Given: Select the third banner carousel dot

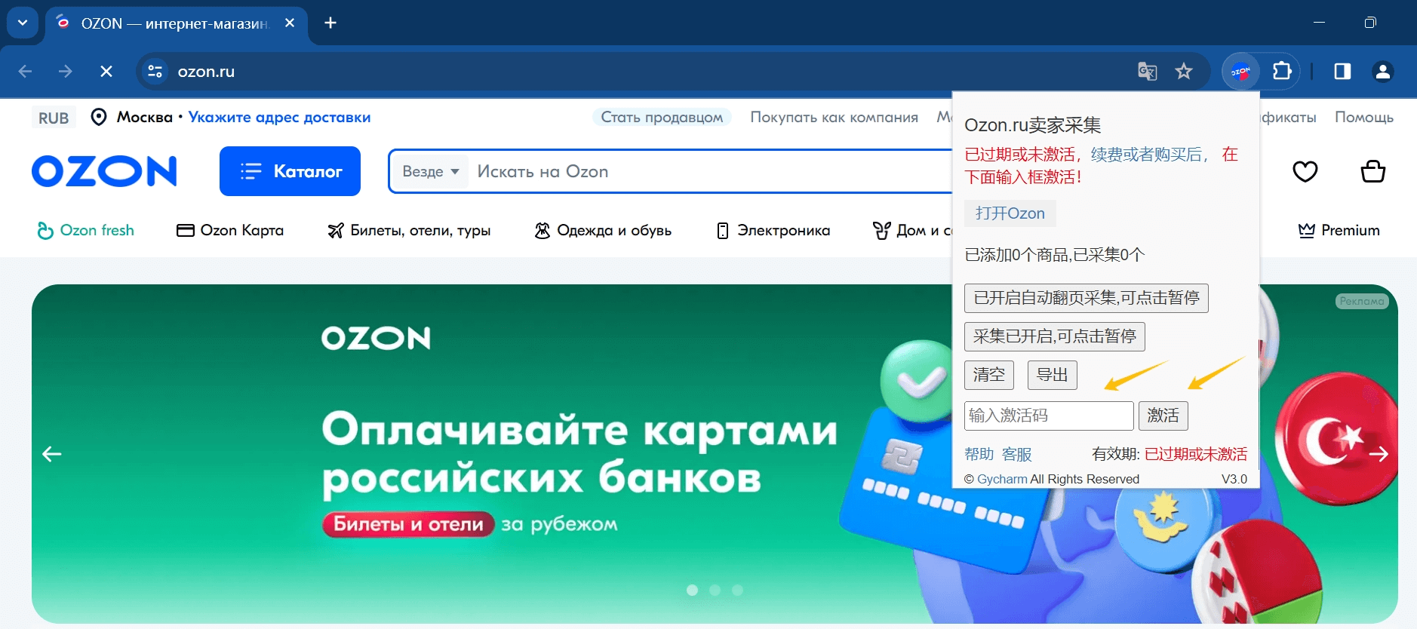Looking at the screenshot, I should (737, 590).
